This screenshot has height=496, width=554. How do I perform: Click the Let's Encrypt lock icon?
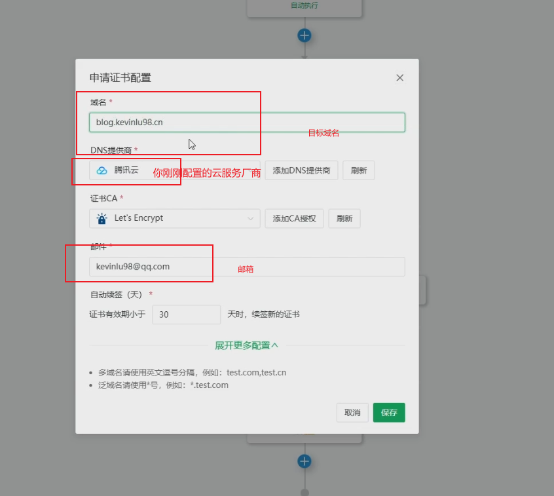click(101, 218)
